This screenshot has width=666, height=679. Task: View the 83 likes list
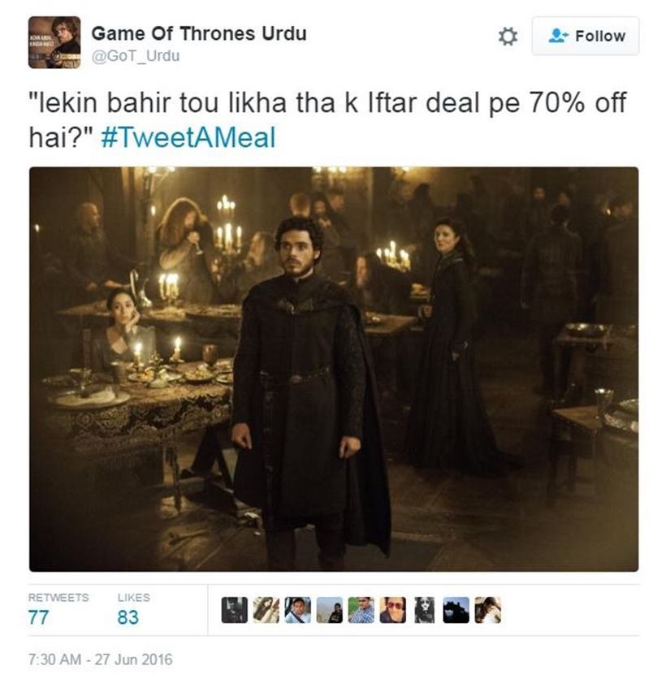[133, 610]
